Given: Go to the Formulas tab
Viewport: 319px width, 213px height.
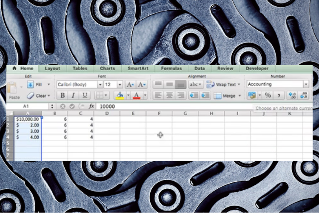Looking at the screenshot, I should pos(171,68).
